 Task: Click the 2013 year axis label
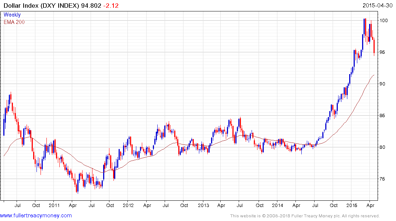[x=203, y=205]
